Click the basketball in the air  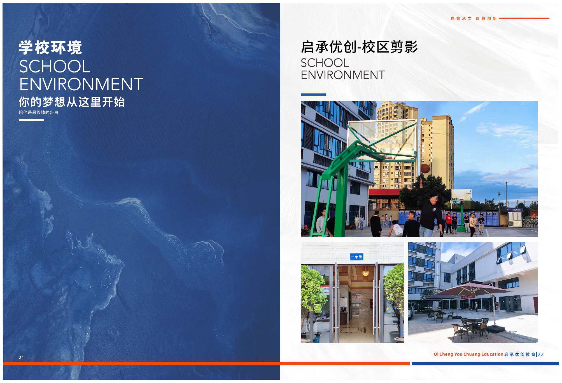click(425, 169)
